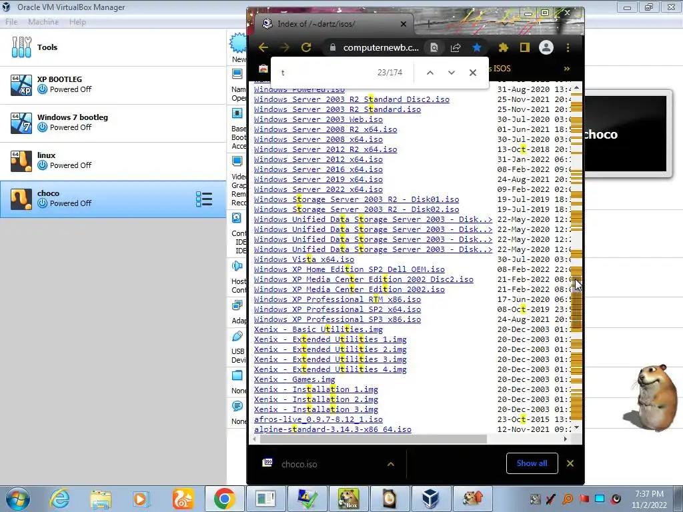This screenshot has width=683, height=512.
Task: Close the Chrome downloads bar
Action: (570, 463)
